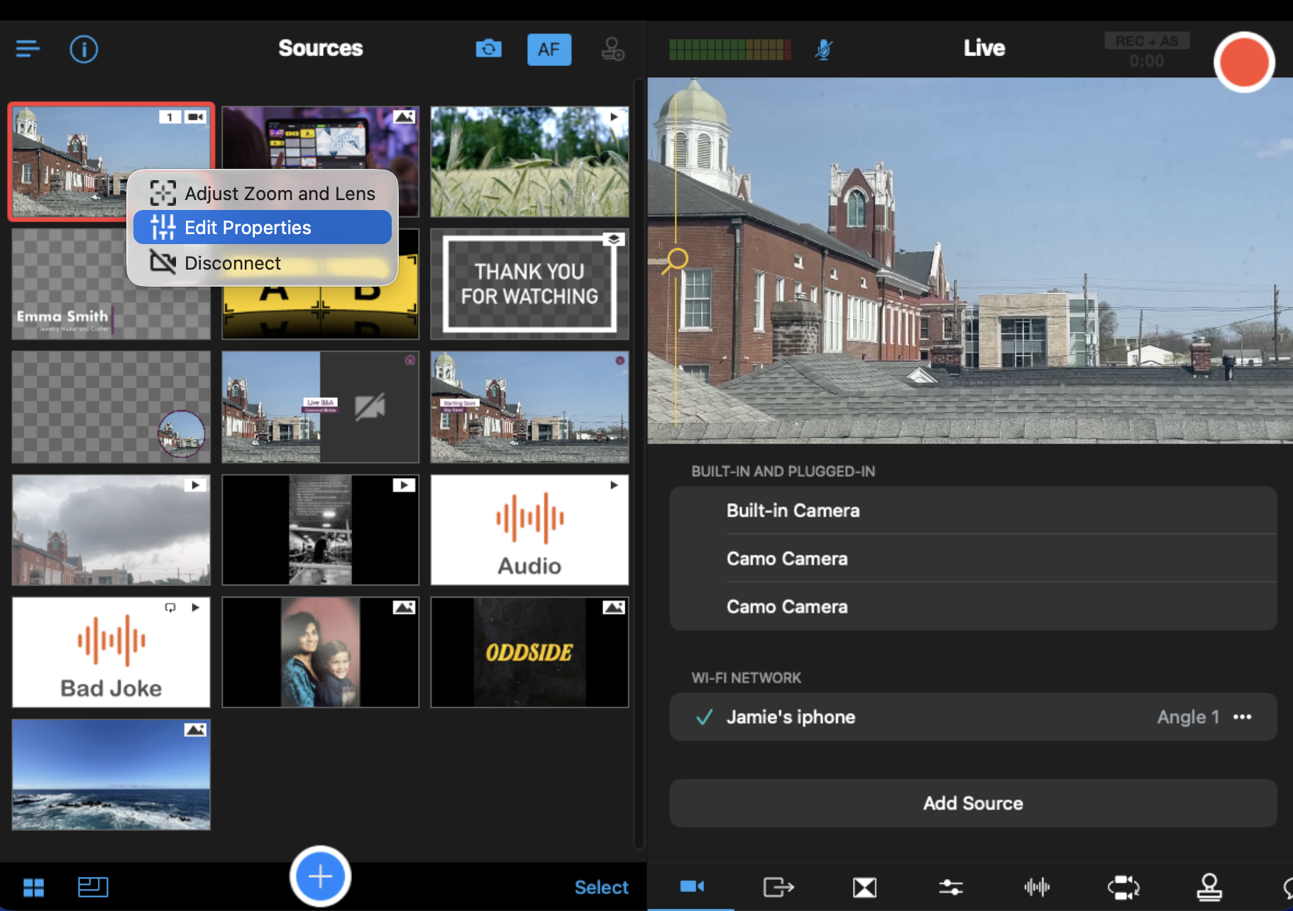Switch to the layout view icon

point(93,887)
